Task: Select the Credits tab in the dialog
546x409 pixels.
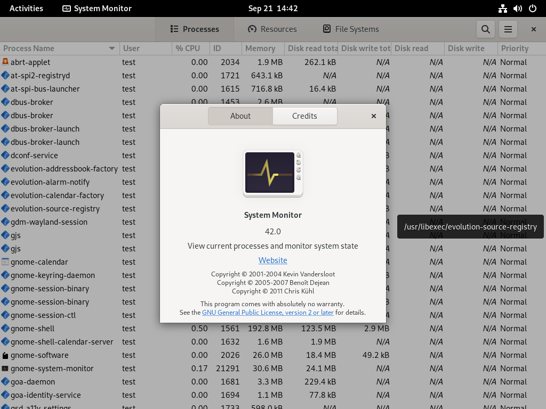Action: coord(304,116)
